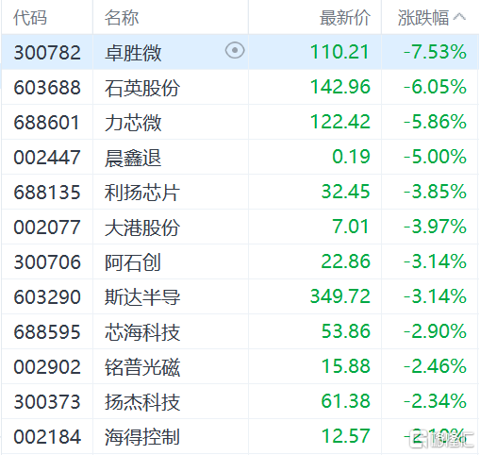Open stock name 阿石创
The width and height of the screenshot is (480, 455).
click(x=133, y=262)
